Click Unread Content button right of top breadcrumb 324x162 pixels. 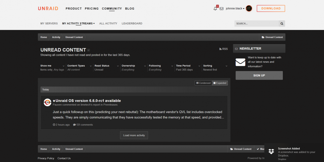pyautogui.click(x=272, y=37)
